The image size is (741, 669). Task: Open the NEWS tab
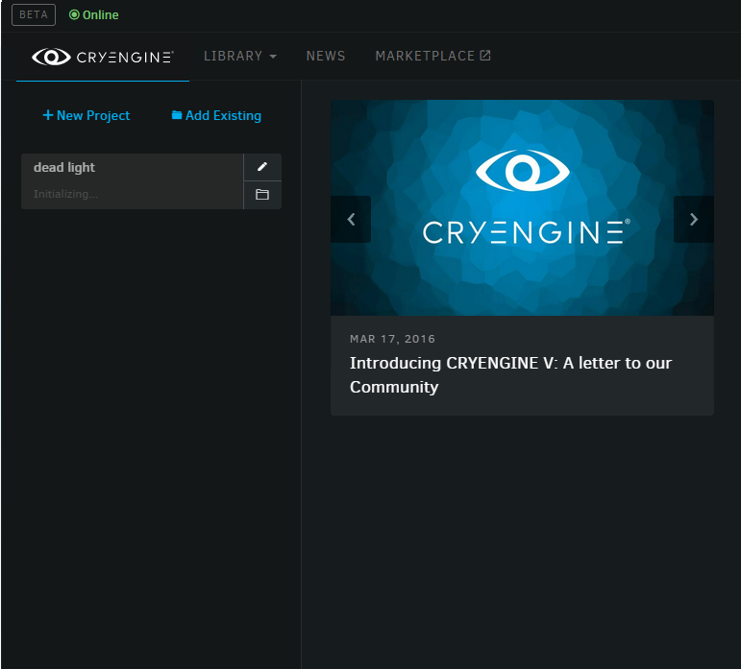click(x=326, y=56)
